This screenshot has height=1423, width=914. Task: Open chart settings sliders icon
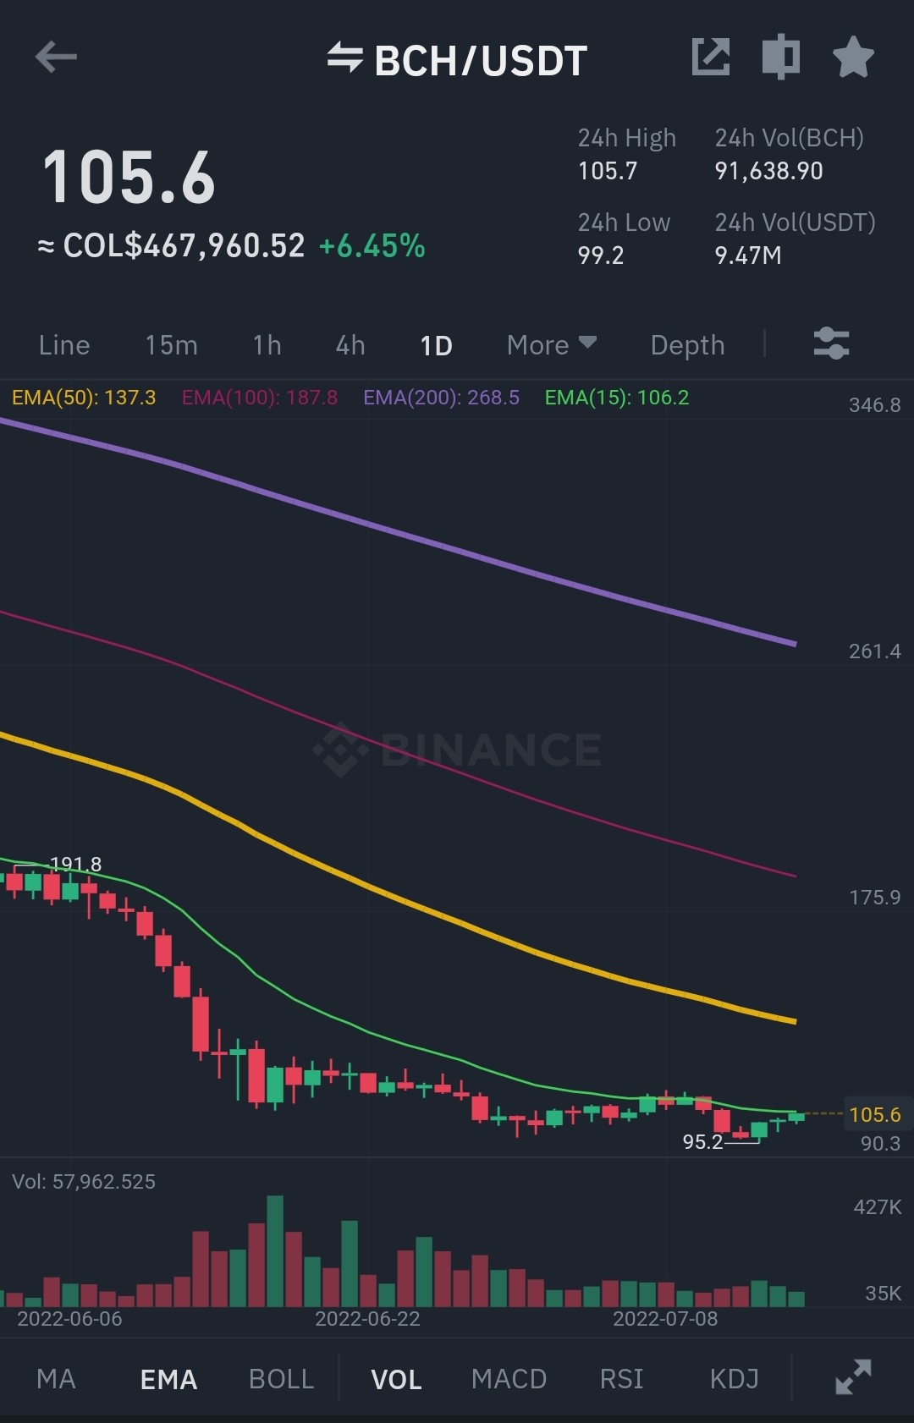(x=831, y=343)
